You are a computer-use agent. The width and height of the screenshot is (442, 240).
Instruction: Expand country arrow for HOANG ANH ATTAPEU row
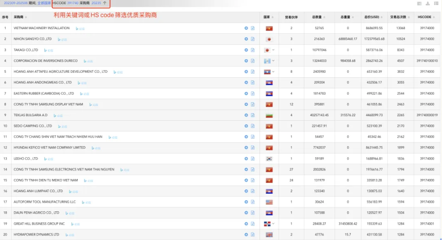pos(273,72)
